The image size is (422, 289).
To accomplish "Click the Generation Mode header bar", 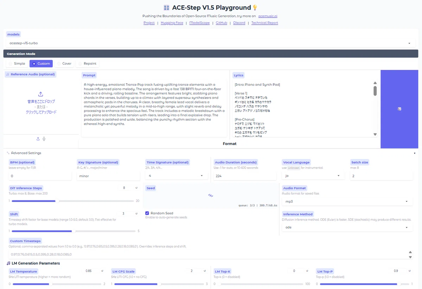I will pos(211,54).
